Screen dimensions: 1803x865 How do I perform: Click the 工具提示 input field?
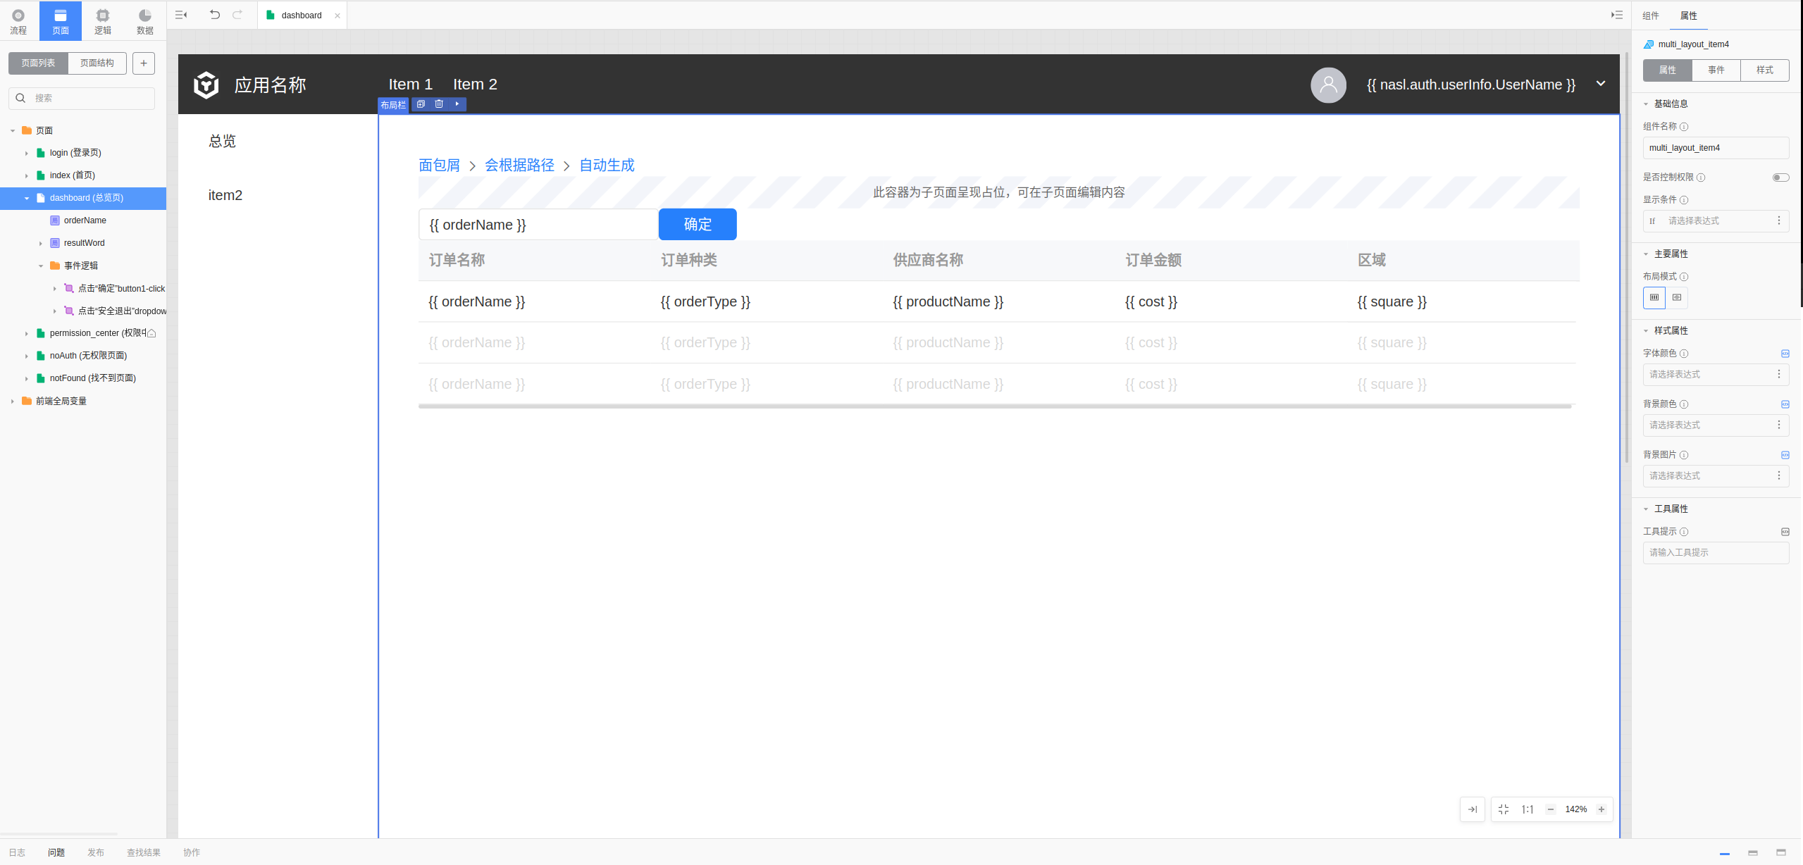coord(1716,553)
